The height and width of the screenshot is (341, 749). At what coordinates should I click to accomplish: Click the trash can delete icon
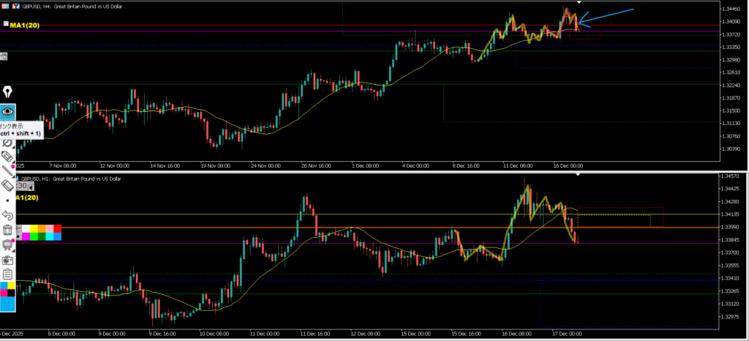pyautogui.click(x=8, y=230)
